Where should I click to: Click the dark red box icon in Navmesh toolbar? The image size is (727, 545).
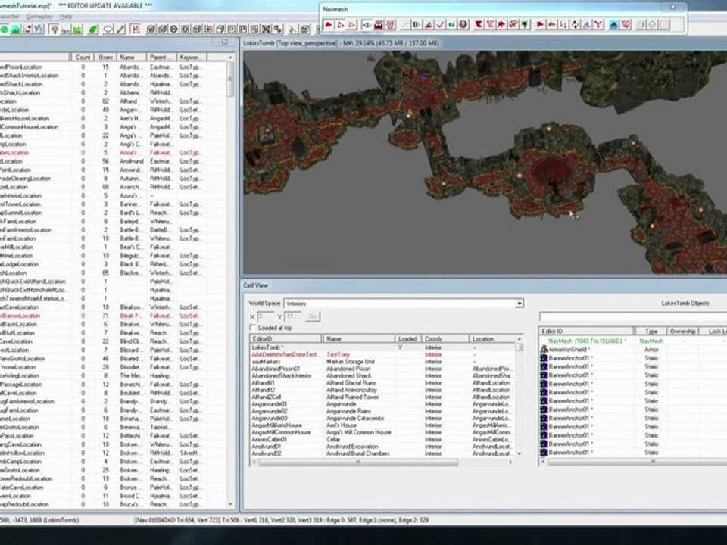point(379,24)
